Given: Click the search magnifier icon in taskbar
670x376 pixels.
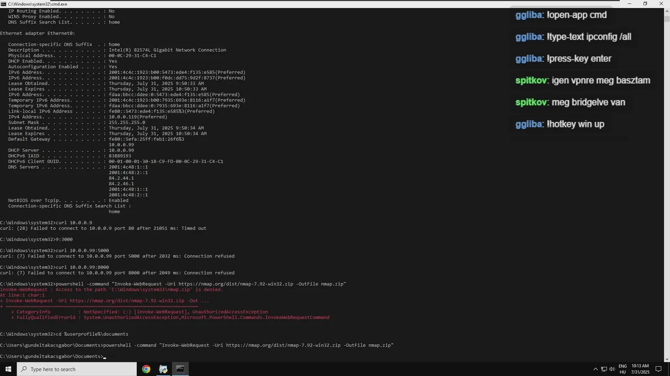Looking at the screenshot, I should [24, 369].
